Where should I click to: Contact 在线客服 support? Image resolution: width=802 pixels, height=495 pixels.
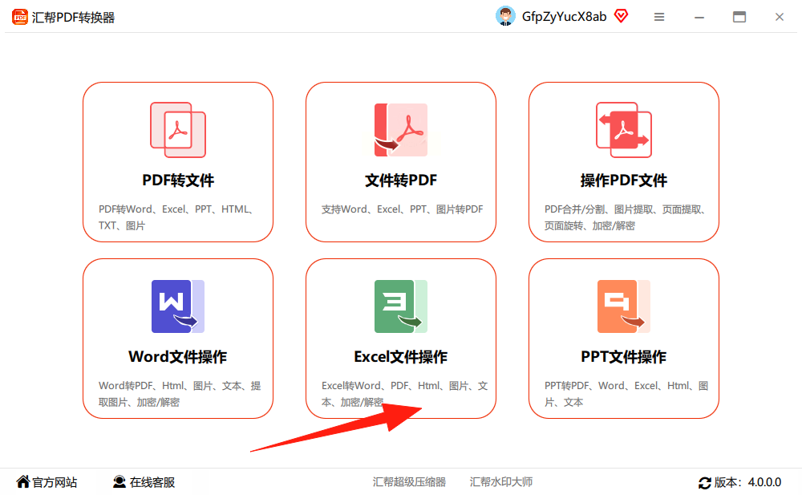click(x=144, y=482)
